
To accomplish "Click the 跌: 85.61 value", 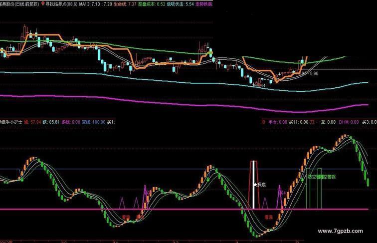I will (51, 122).
